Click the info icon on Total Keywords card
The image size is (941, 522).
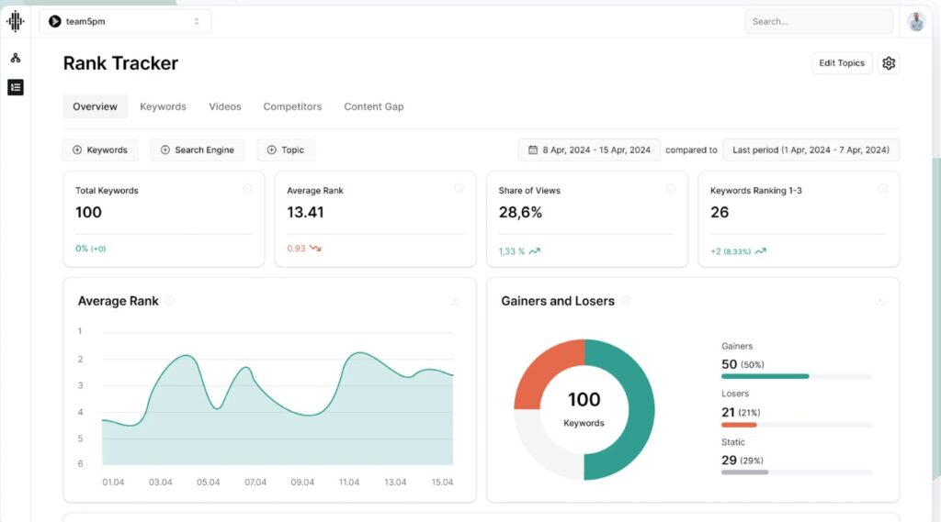(x=247, y=189)
